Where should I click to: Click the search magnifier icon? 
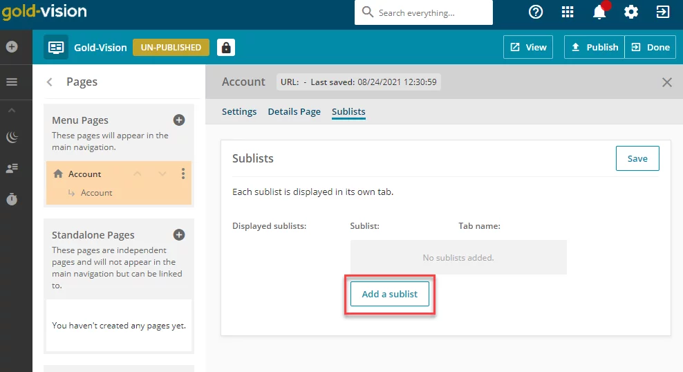(368, 12)
